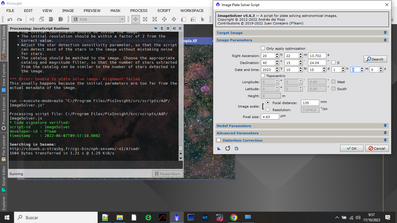The height and width of the screenshot is (223, 397).
Task: Select the Resolution radio button
Action: click(x=268, y=110)
